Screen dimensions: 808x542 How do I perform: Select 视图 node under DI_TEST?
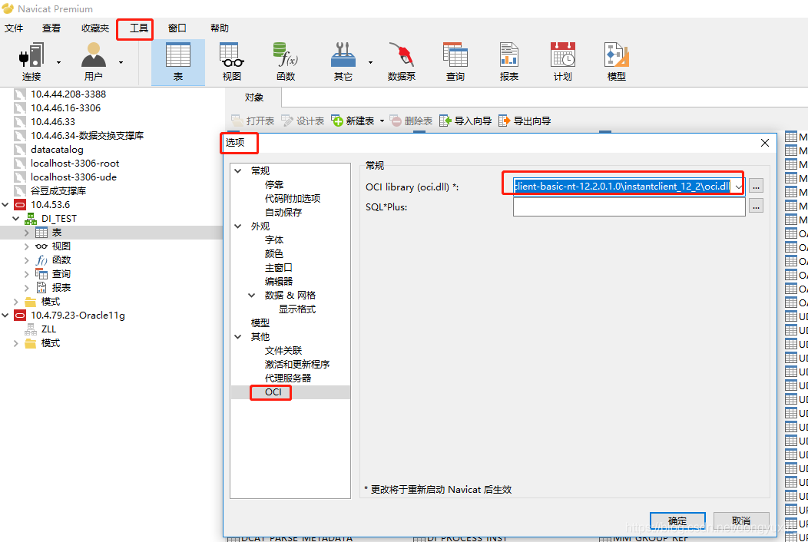tap(61, 246)
